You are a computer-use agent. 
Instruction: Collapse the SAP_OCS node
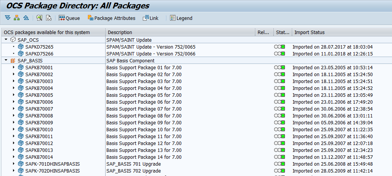(6, 40)
